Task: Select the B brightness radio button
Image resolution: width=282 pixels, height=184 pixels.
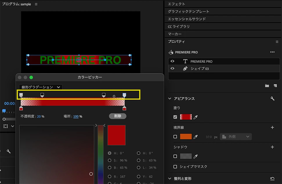Action: click(110, 168)
